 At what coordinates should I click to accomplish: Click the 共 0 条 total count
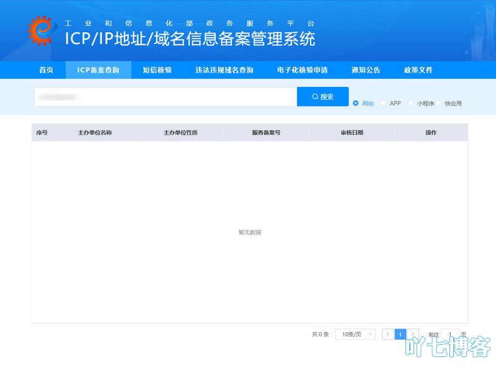[321, 334]
